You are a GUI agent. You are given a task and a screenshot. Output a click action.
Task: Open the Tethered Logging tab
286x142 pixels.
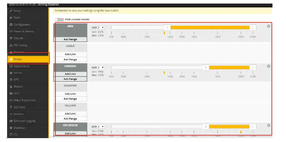[28, 121]
